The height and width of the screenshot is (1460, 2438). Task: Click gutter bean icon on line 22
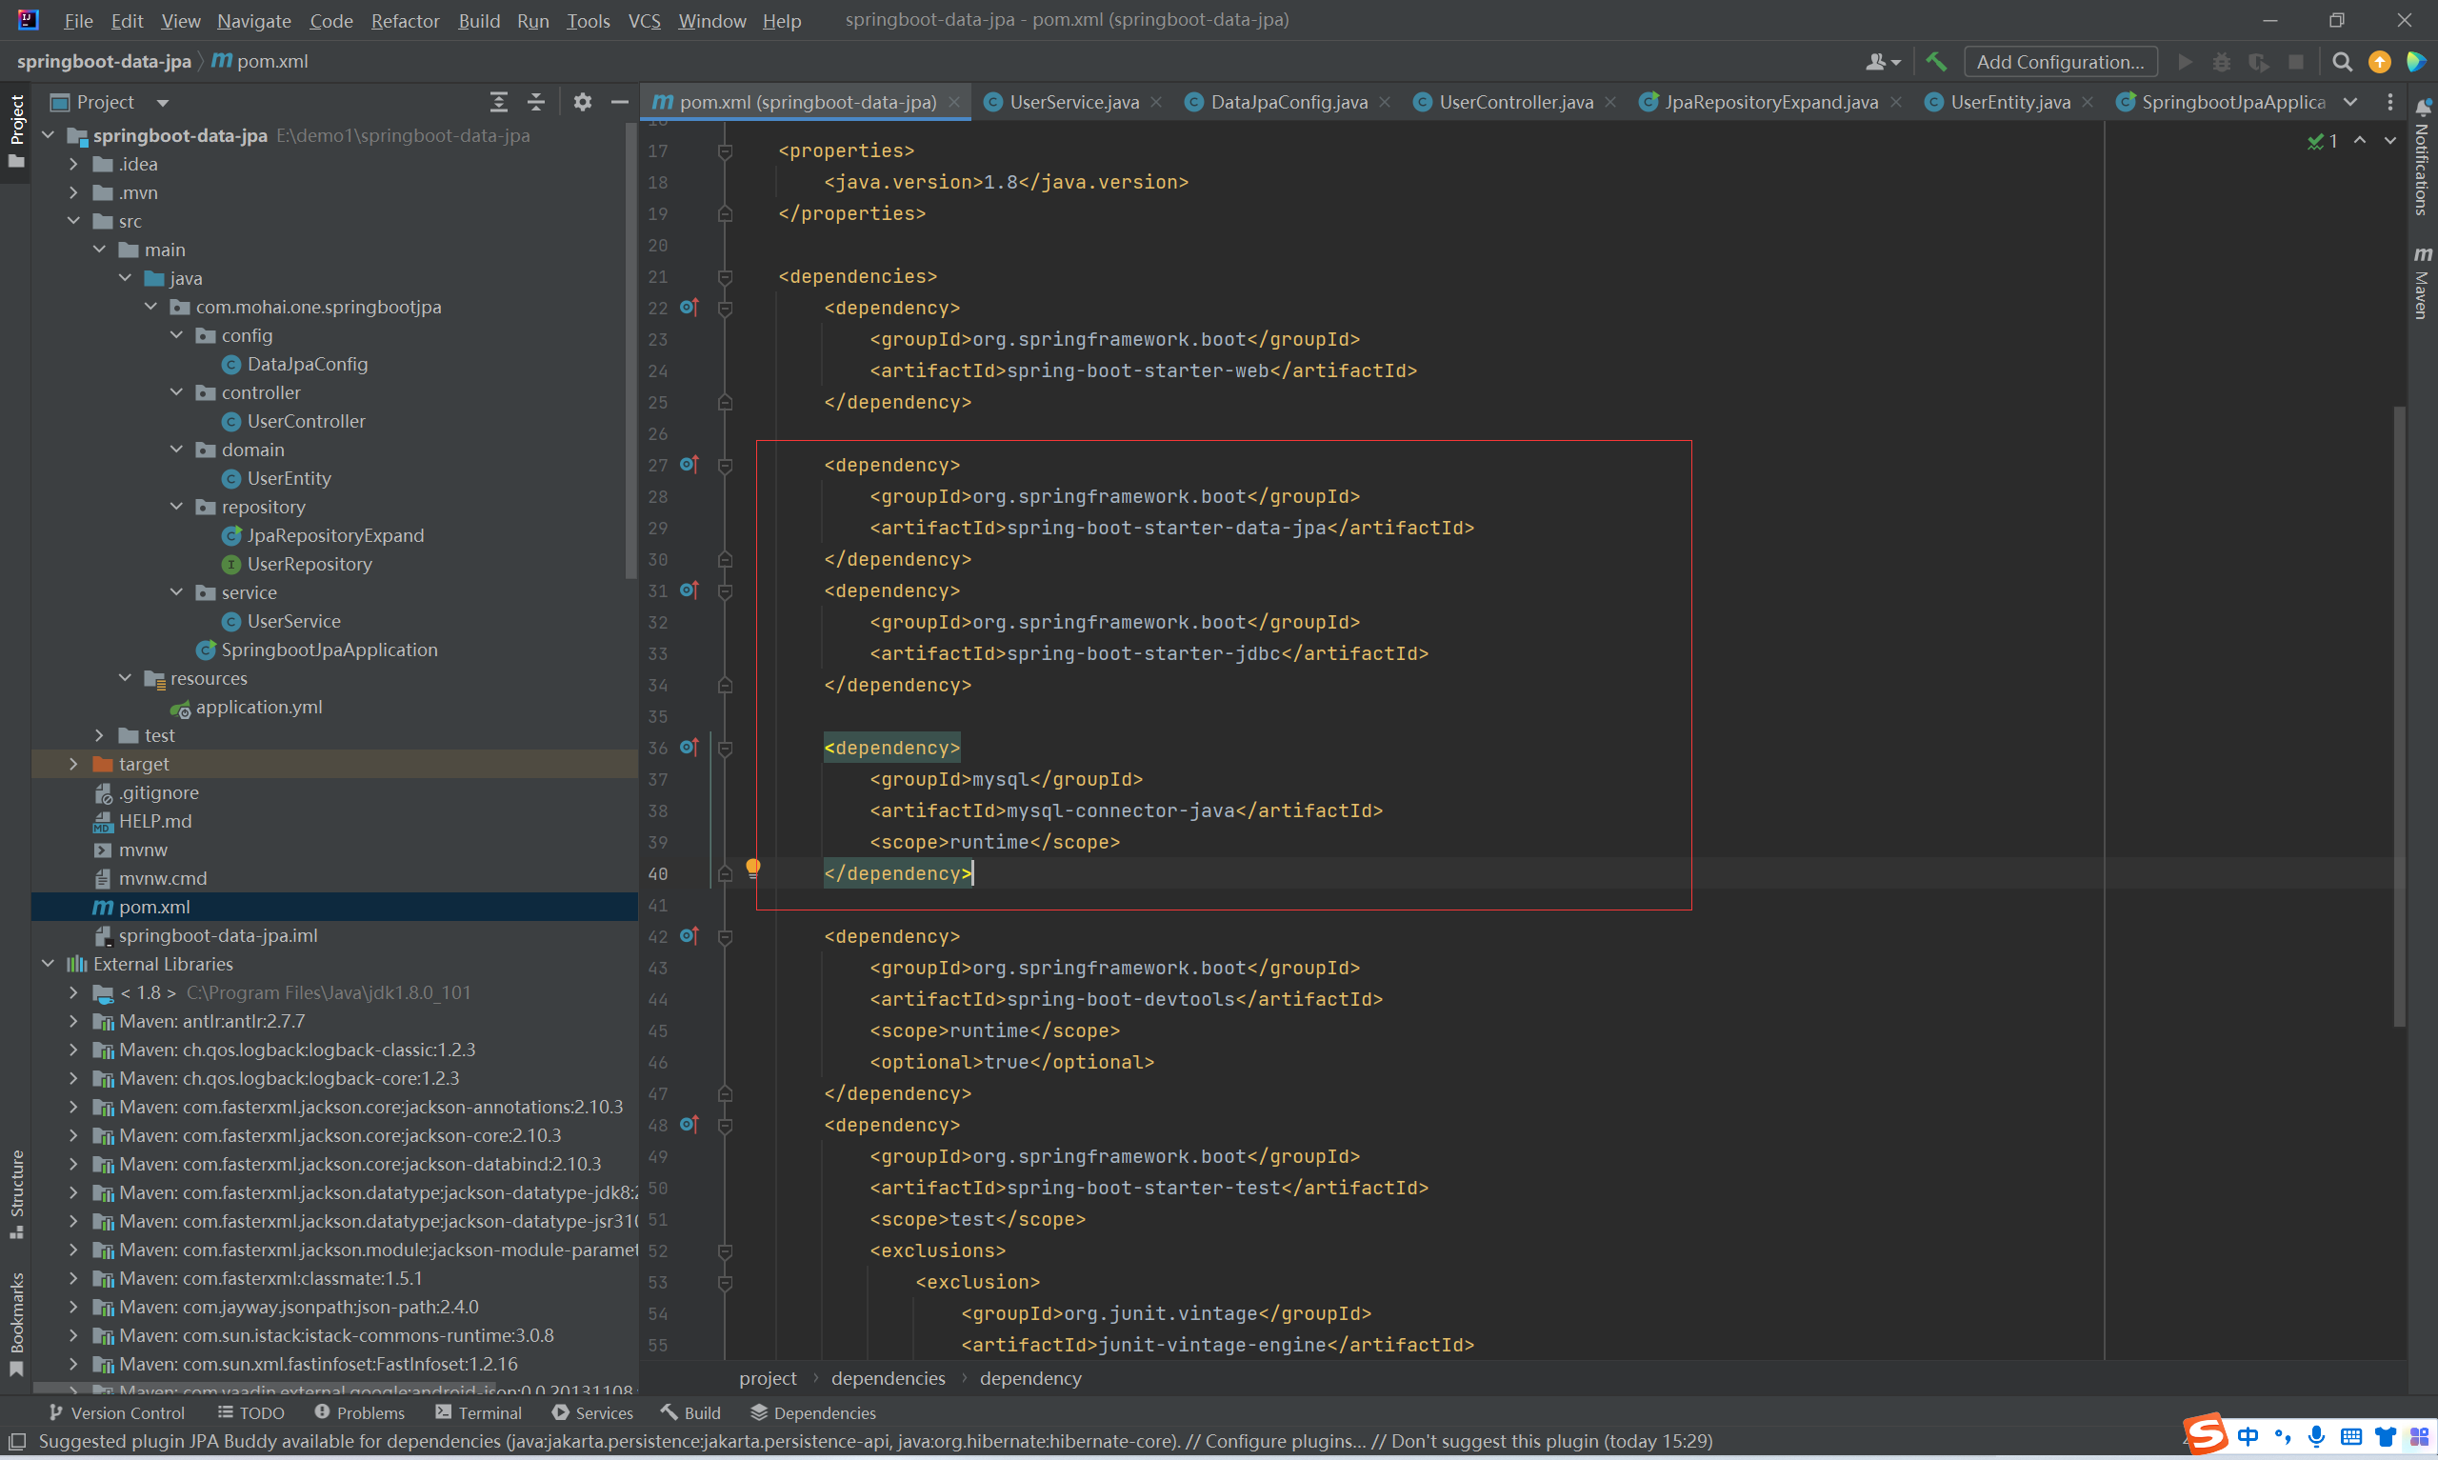tap(689, 307)
